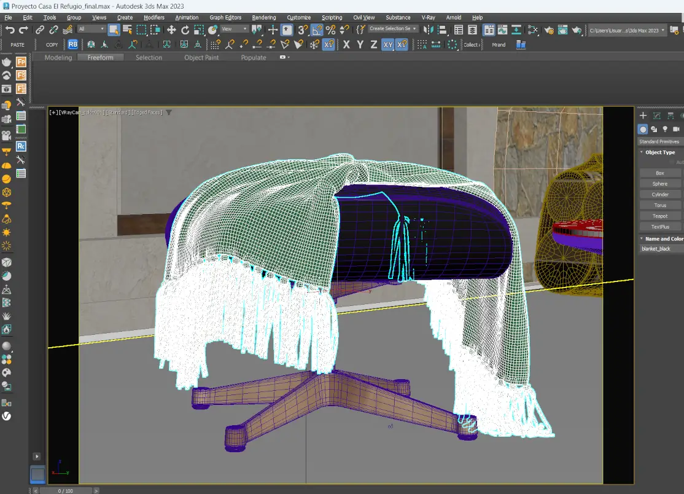Open the Lights category in Create panel

(665, 130)
